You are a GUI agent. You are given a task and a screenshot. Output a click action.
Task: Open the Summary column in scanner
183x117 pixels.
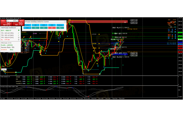tap(60, 25)
